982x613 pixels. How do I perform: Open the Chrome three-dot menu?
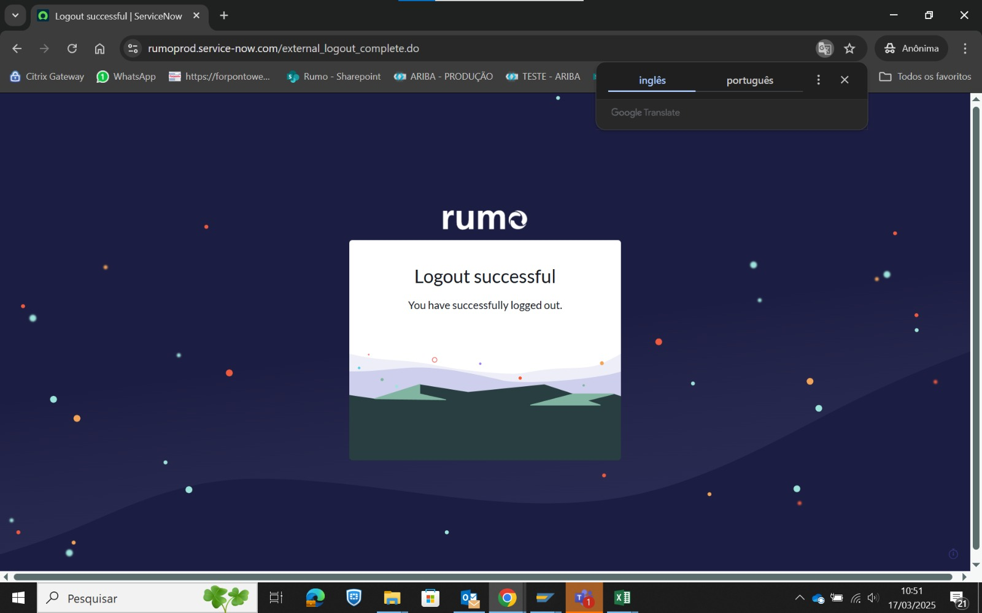(x=965, y=48)
